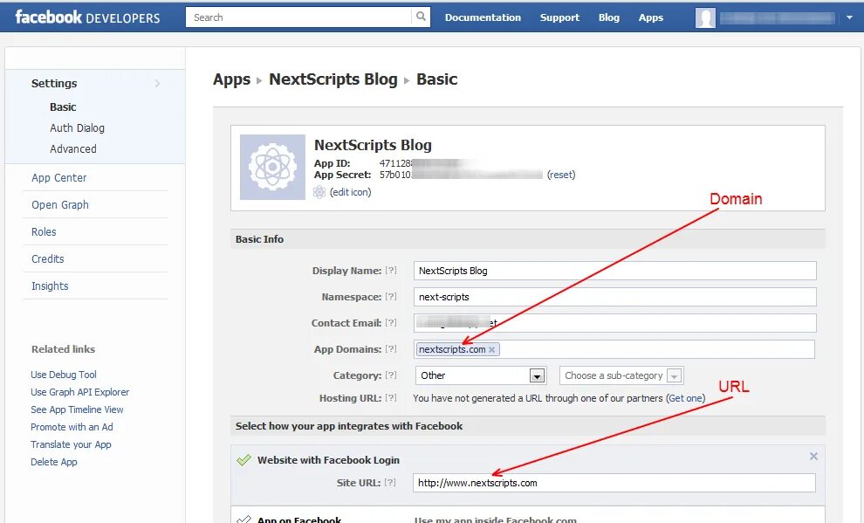Click the Hosting URL help [?] marker
Screen dimensions: 864x523
[x=391, y=397]
